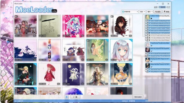Select the pencil sketch with pen thumbnail
The height and width of the screenshot is (103, 184).
[49, 26]
